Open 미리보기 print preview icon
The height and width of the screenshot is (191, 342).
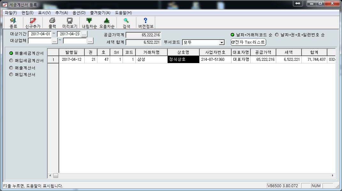70,23
